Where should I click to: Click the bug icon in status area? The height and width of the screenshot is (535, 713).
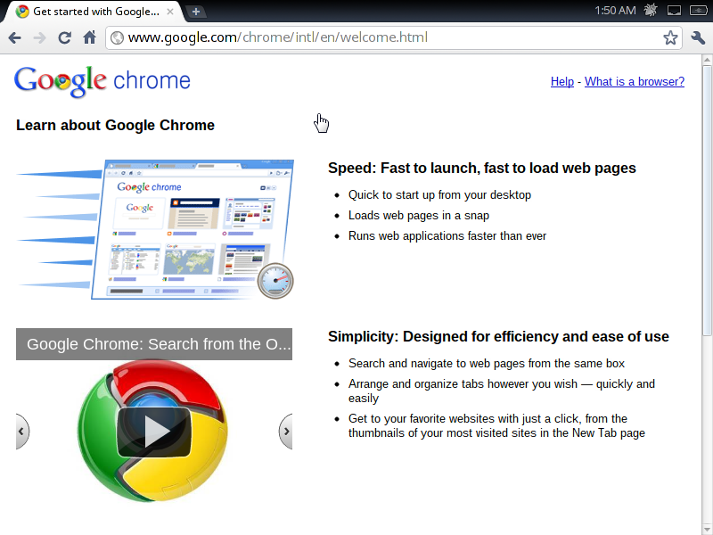[651, 10]
